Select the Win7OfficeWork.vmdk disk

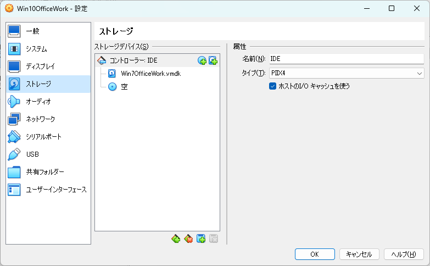click(x=157, y=74)
